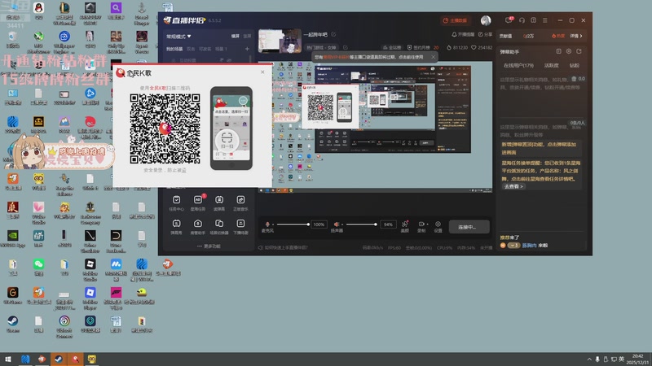Click the 开播提醒 bell reminder icon
652x366 pixels.
coord(454,34)
